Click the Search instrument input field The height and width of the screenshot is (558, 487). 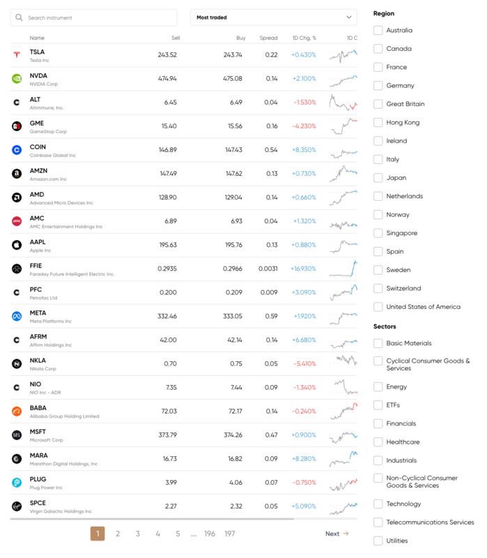tap(94, 17)
